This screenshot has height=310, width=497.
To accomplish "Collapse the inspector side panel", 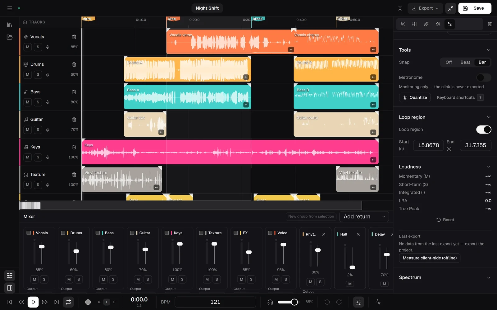I will tap(490, 24).
